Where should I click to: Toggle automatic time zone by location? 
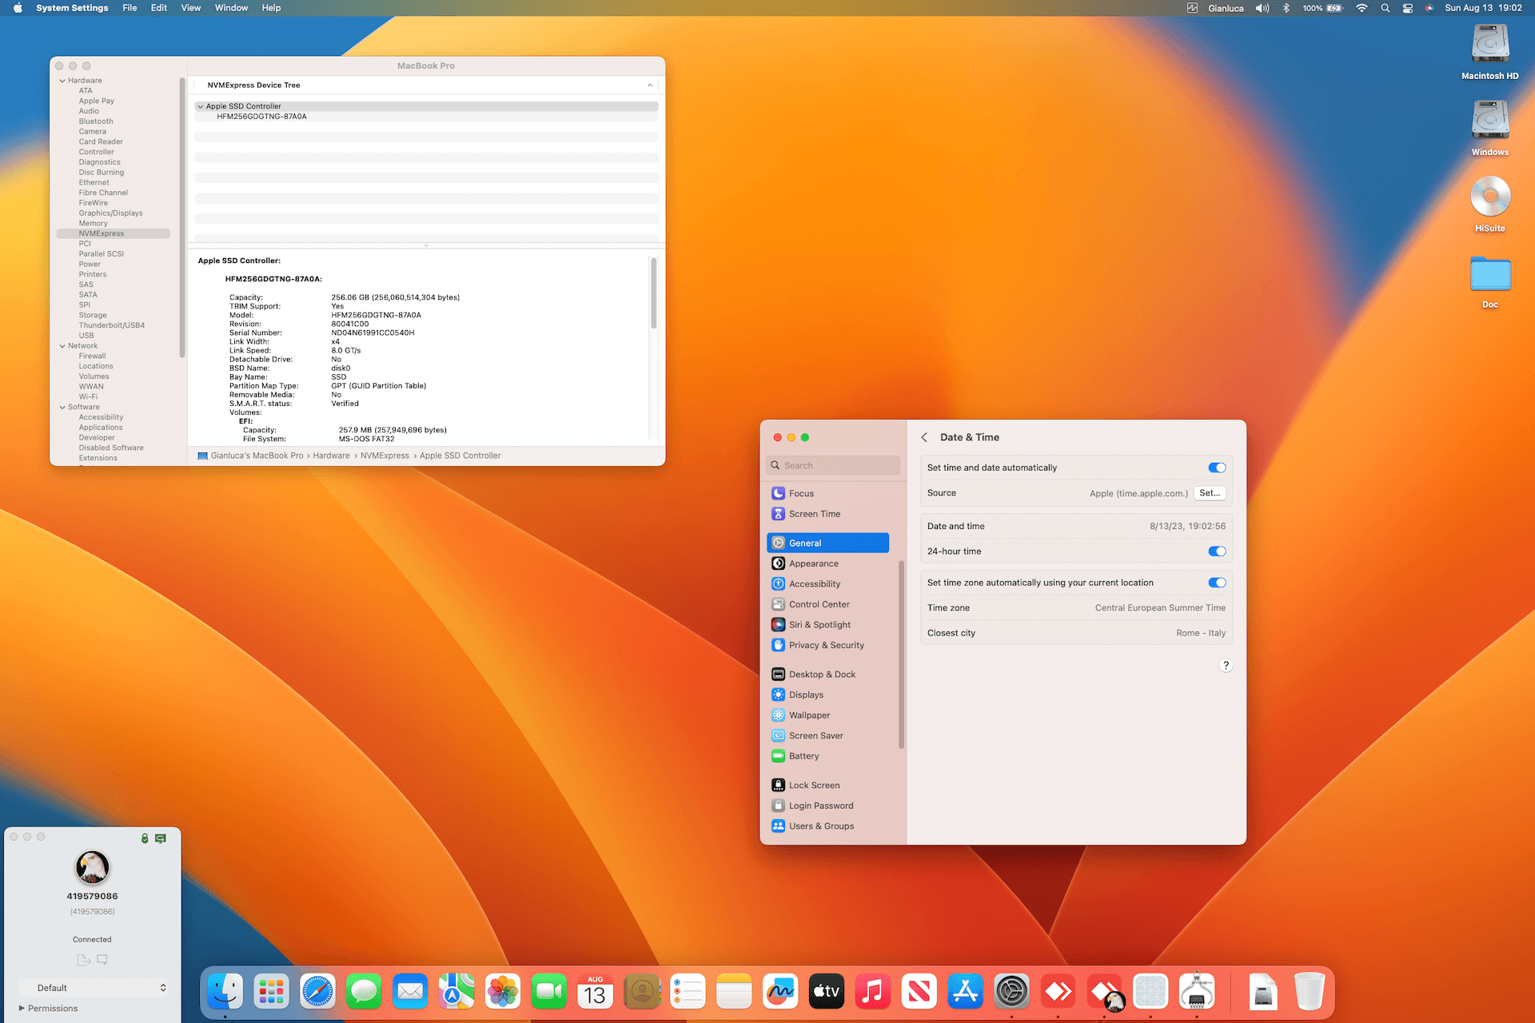pyautogui.click(x=1216, y=583)
